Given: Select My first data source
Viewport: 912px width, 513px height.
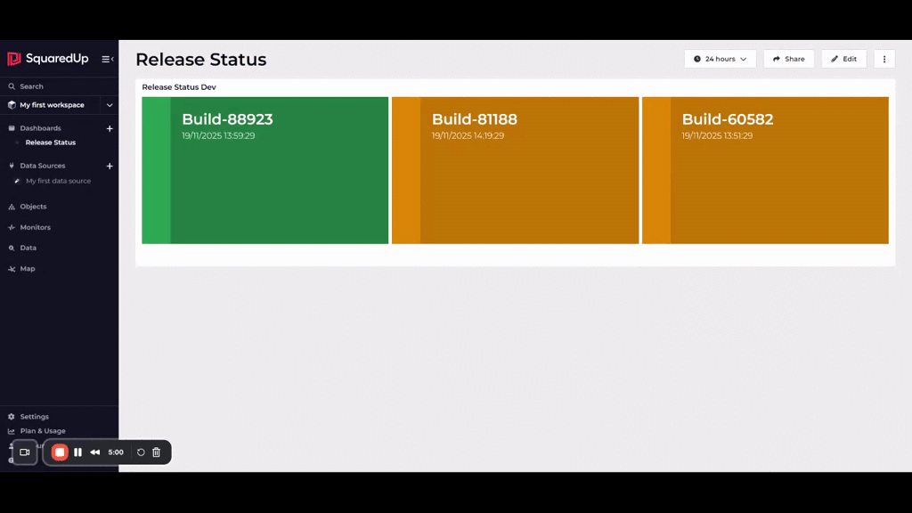Looking at the screenshot, I should click(58, 181).
